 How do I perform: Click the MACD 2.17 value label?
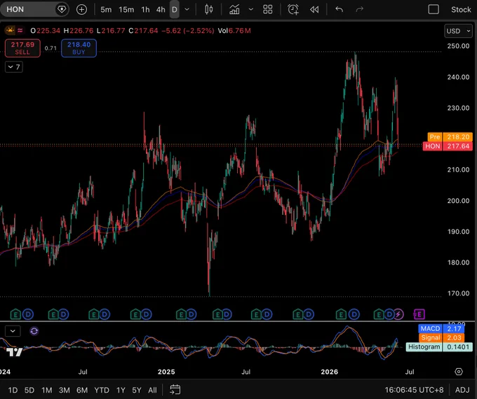point(441,328)
